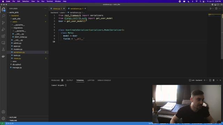Open the Apple menu

coord(3,1)
